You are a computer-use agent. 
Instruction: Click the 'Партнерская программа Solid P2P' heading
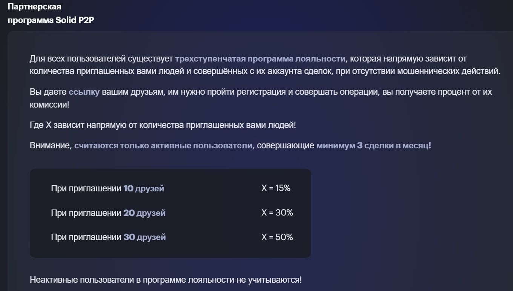click(51, 14)
